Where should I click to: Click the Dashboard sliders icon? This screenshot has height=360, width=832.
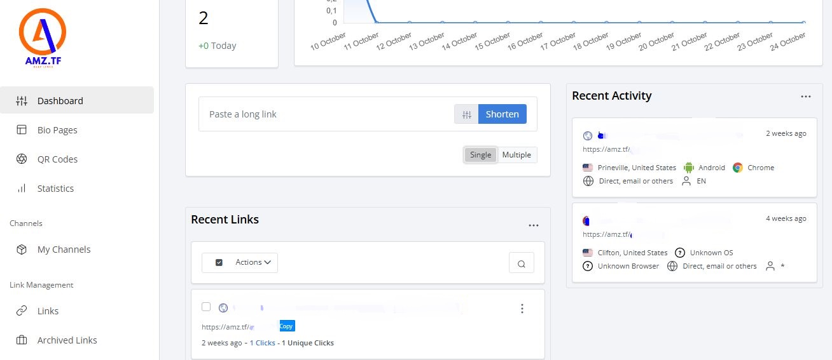[x=22, y=100]
